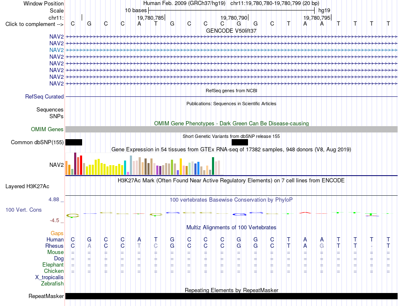Click 'Gene Expression in 54 tissues' GTEx title
Image resolution: width=398 pixels, height=306 pixels.
click(x=231, y=149)
